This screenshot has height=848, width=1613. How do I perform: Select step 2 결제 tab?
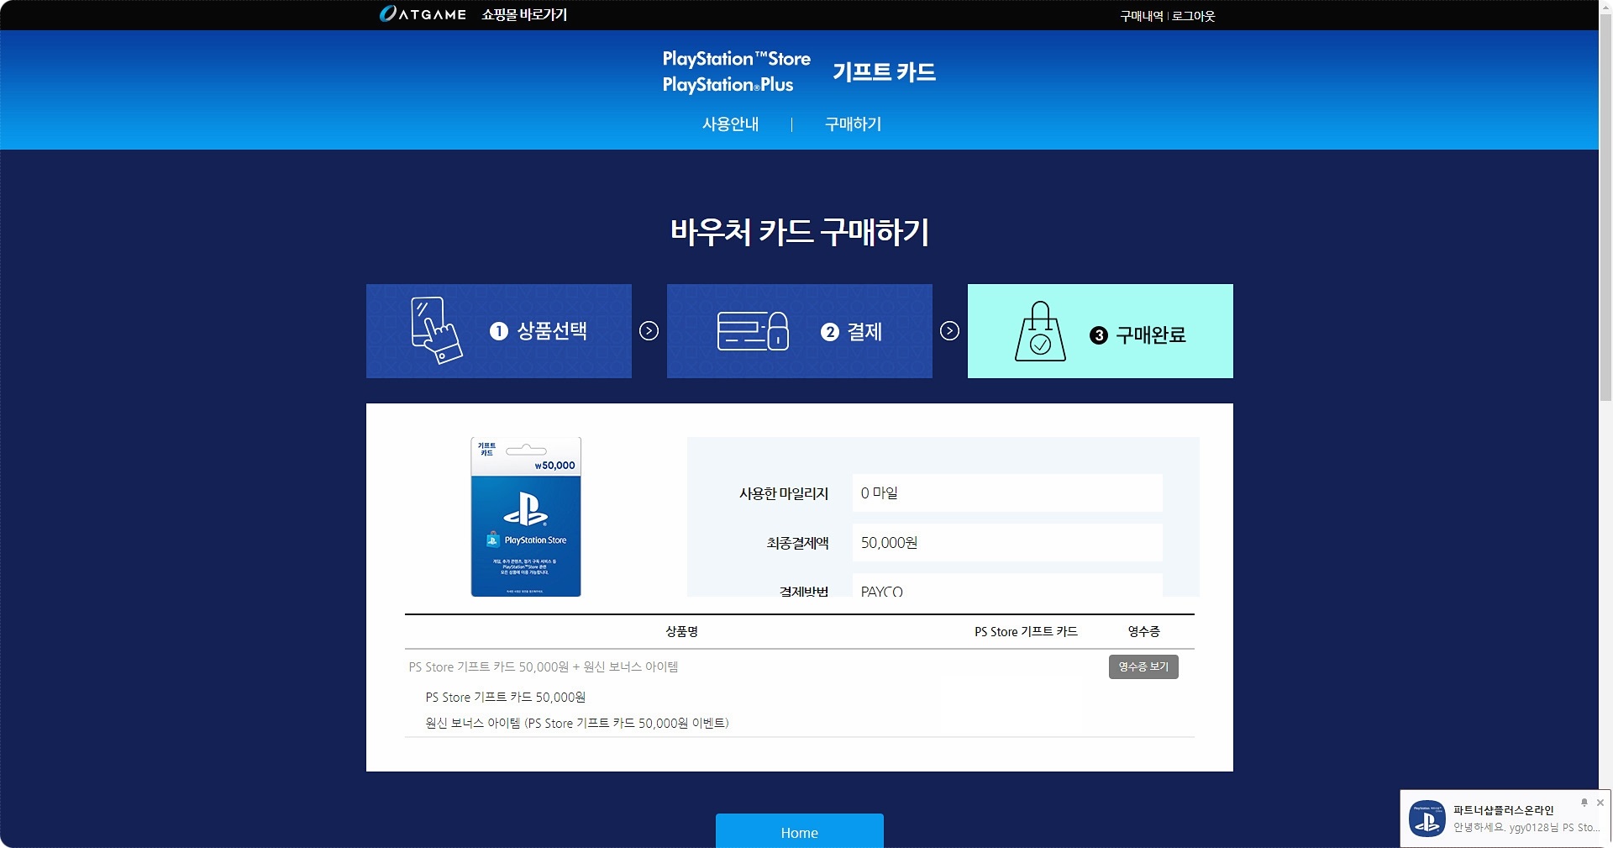[x=800, y=331]
